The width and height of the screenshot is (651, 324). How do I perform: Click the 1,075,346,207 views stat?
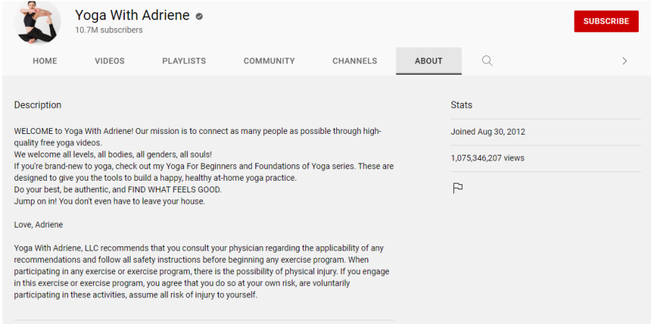coord(487,158)
